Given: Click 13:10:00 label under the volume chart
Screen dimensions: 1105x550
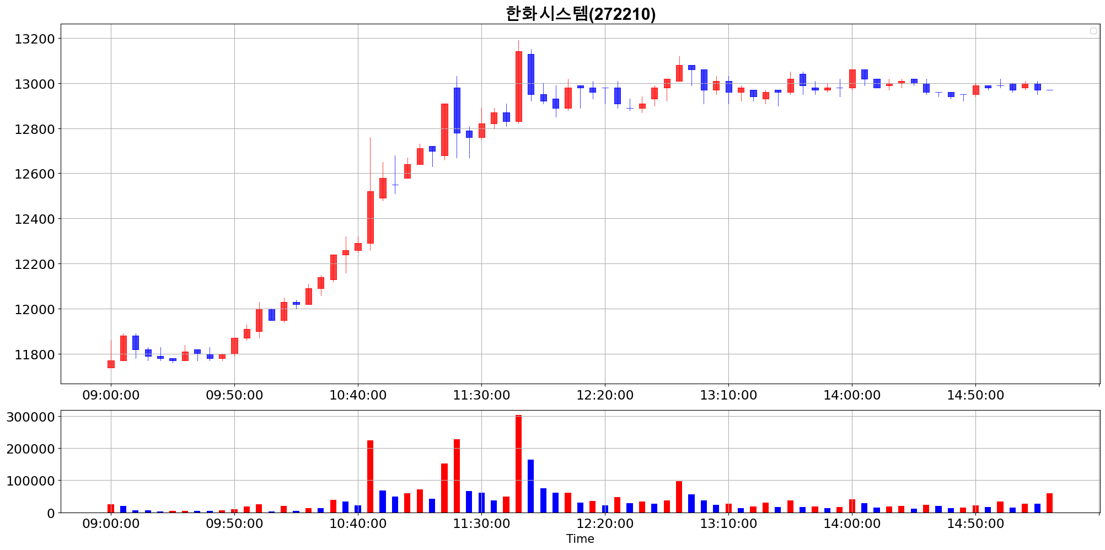Looking at the screenshot, I should coord(728,524).
